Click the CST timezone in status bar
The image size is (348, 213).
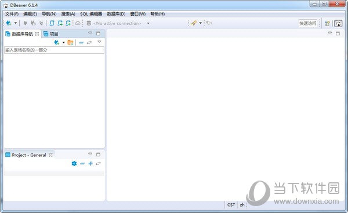(x=231, y=205)
